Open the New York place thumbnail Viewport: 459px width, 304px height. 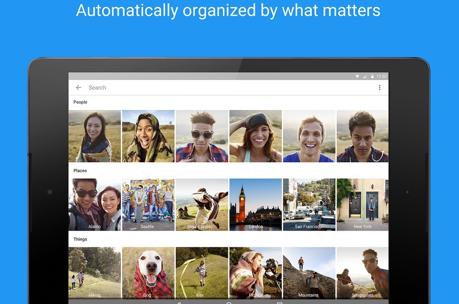pyautogui.click(x=363, y=205)
